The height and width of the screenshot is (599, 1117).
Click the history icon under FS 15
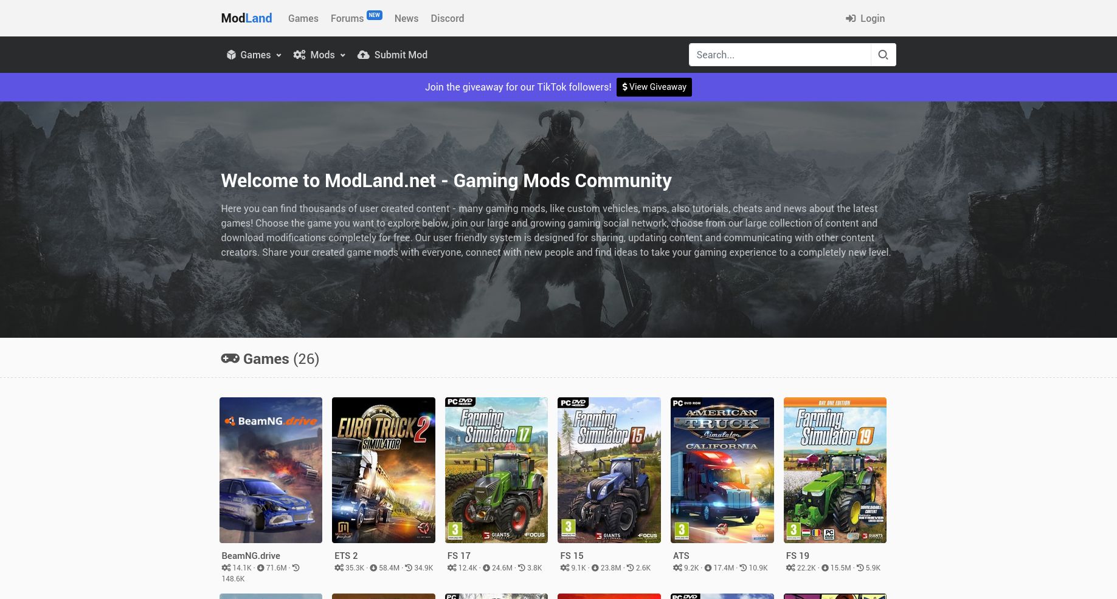(x=630, y=568)
